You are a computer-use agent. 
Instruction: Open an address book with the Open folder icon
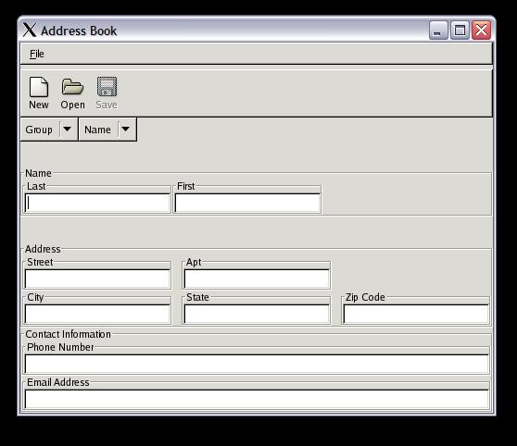pos(72,87)
